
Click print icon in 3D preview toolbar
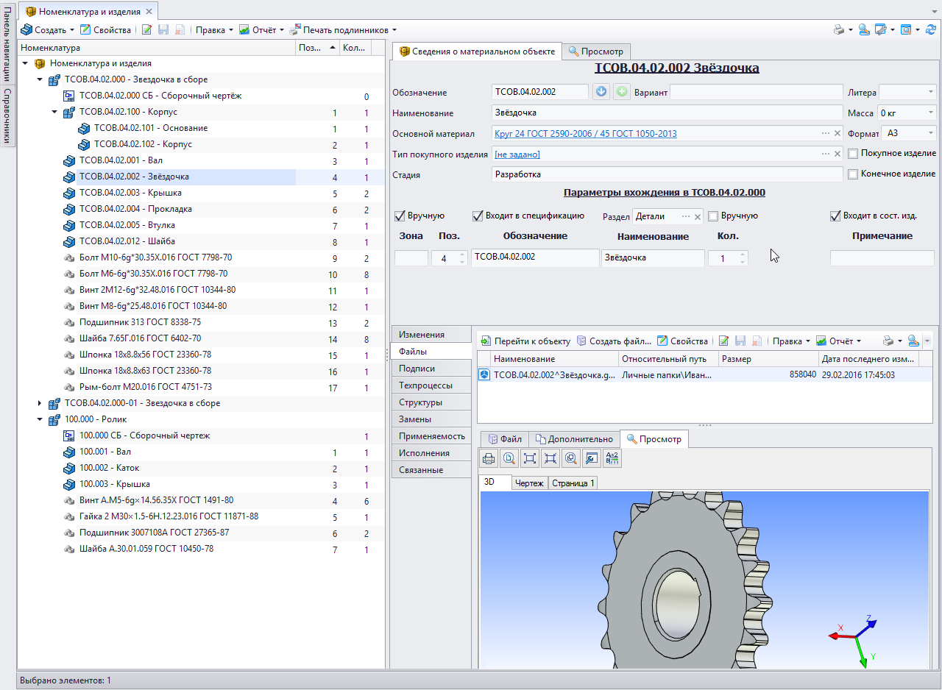tap(489, 459)
